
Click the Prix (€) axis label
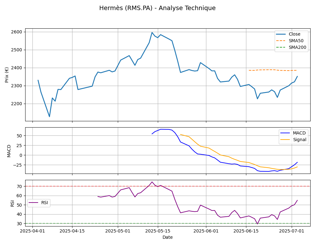click(7, 75)
